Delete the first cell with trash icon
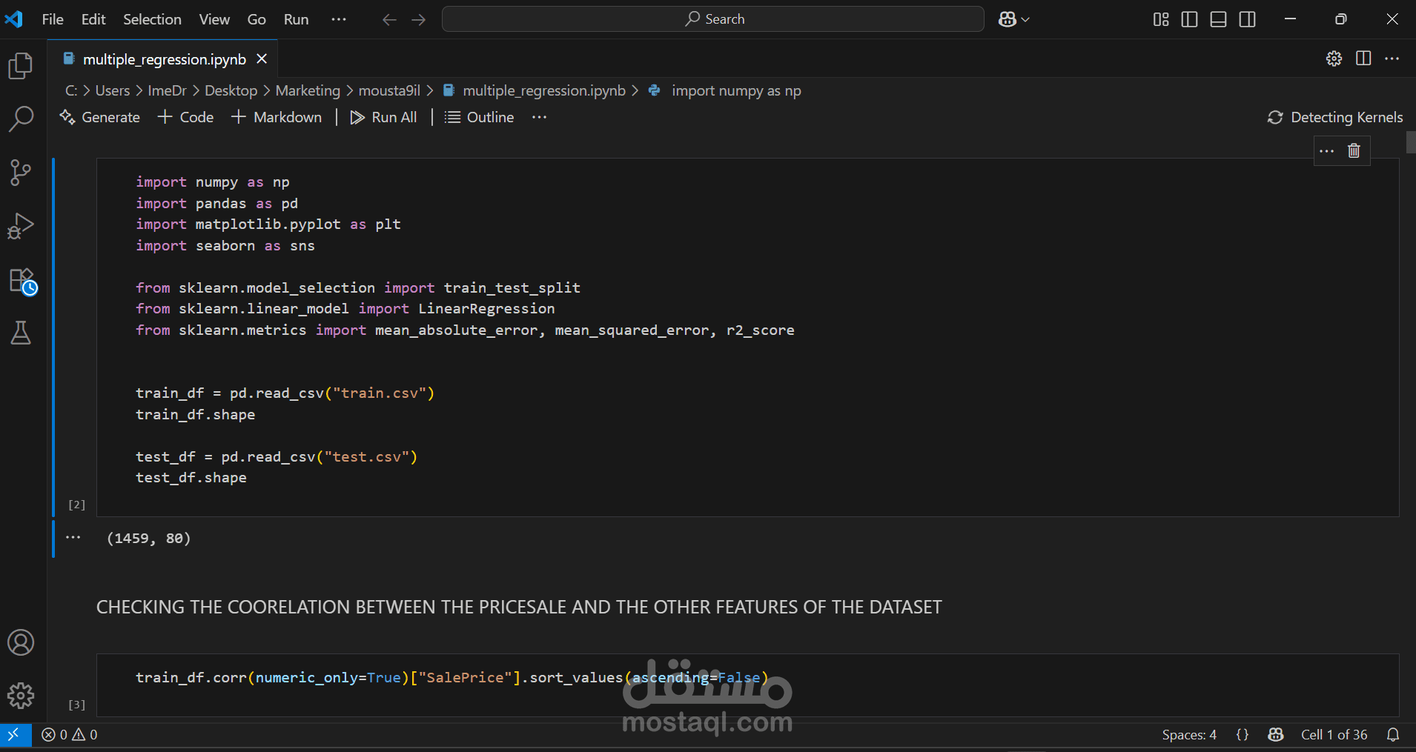1416x752 pixels. [1354, 151]
